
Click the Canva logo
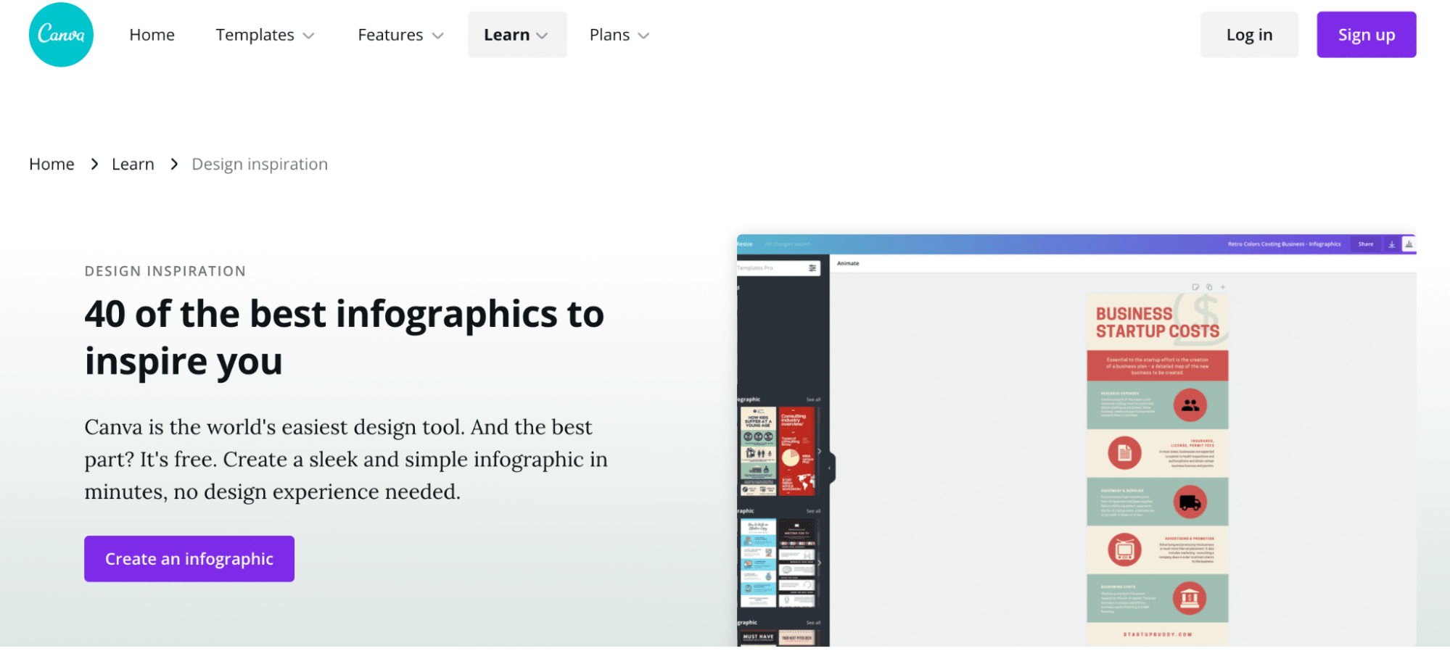pyautogui.click(x=61, y=35)
